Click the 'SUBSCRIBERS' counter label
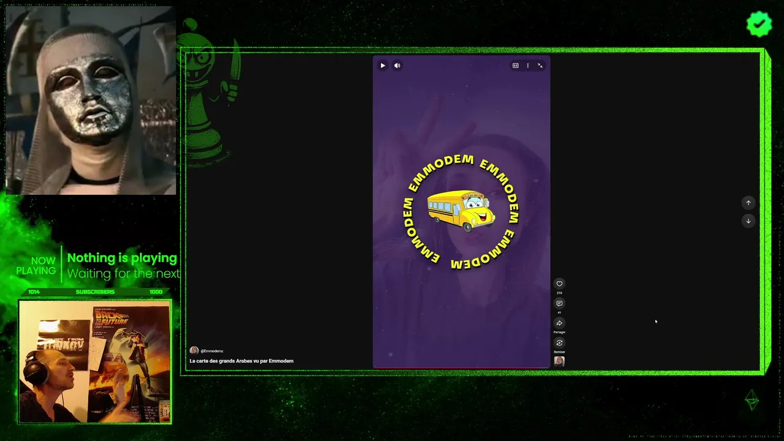Viewport: 784px width, 441px height. point(95,292)
